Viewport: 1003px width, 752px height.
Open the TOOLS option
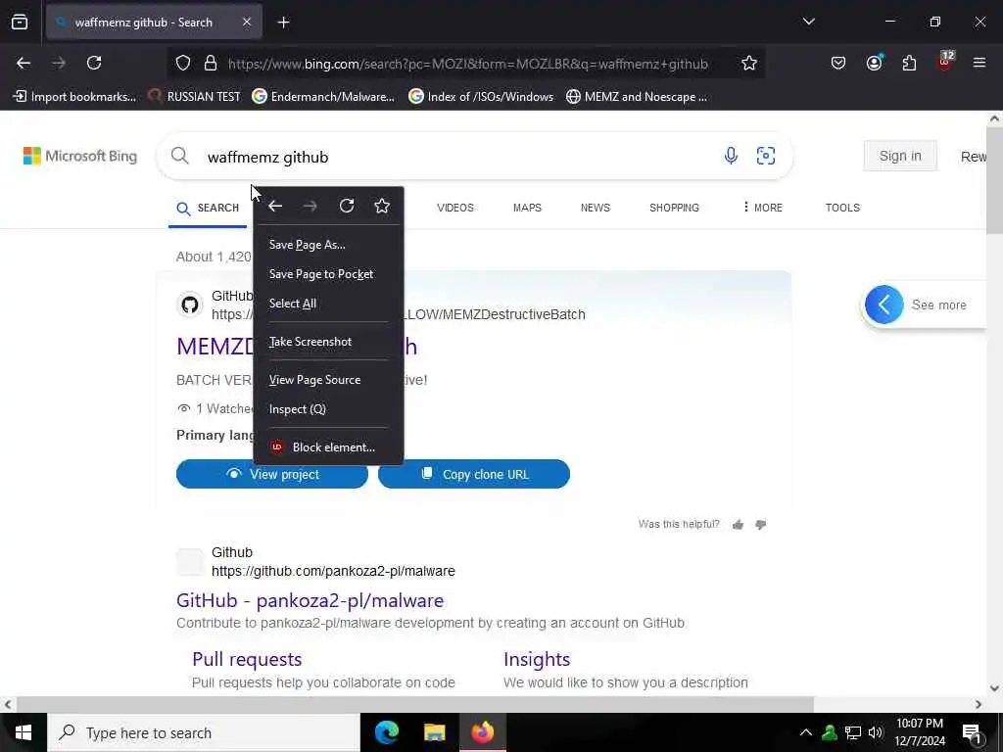tap(842, 208)
